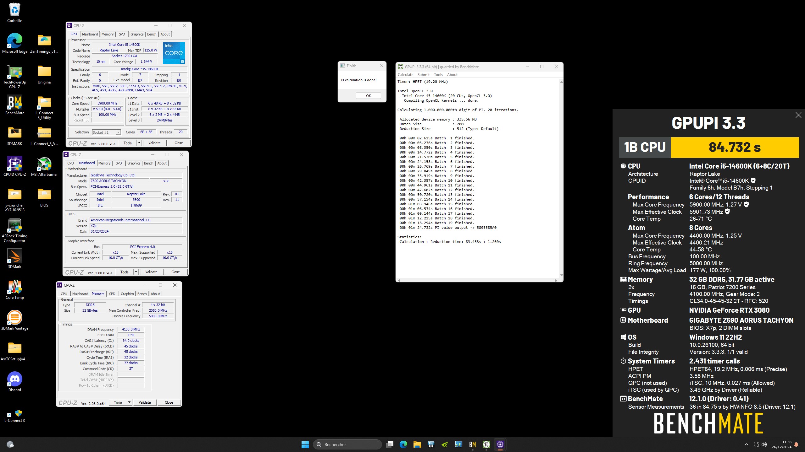Open NVIDIA app from the taskbar

pos(445,444)
